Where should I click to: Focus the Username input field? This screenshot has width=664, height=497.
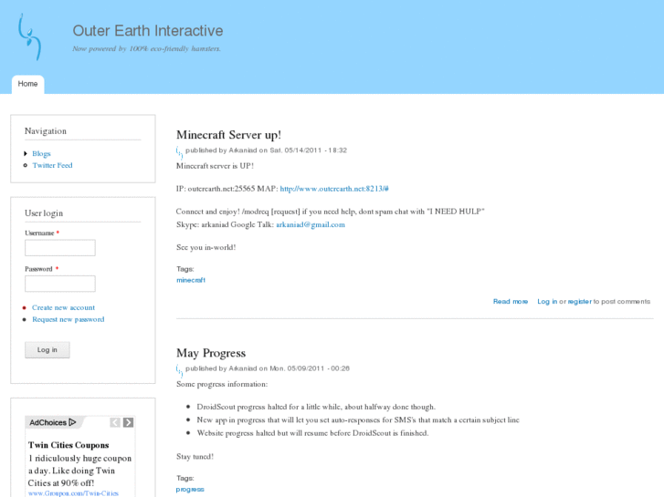tap(59, 248)
